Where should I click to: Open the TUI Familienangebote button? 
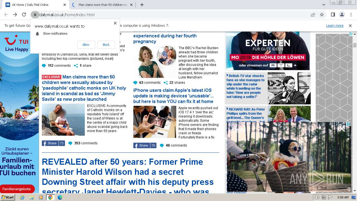click(17, 189)
